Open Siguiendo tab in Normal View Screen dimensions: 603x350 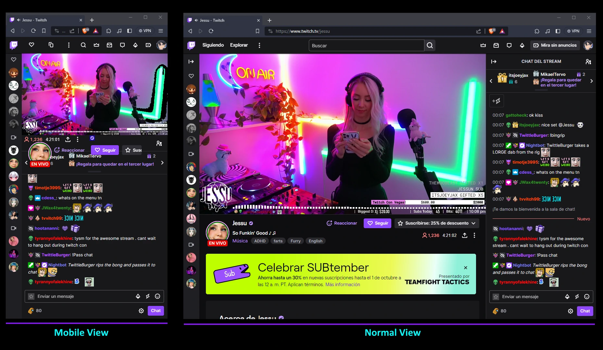pos(213,45)
